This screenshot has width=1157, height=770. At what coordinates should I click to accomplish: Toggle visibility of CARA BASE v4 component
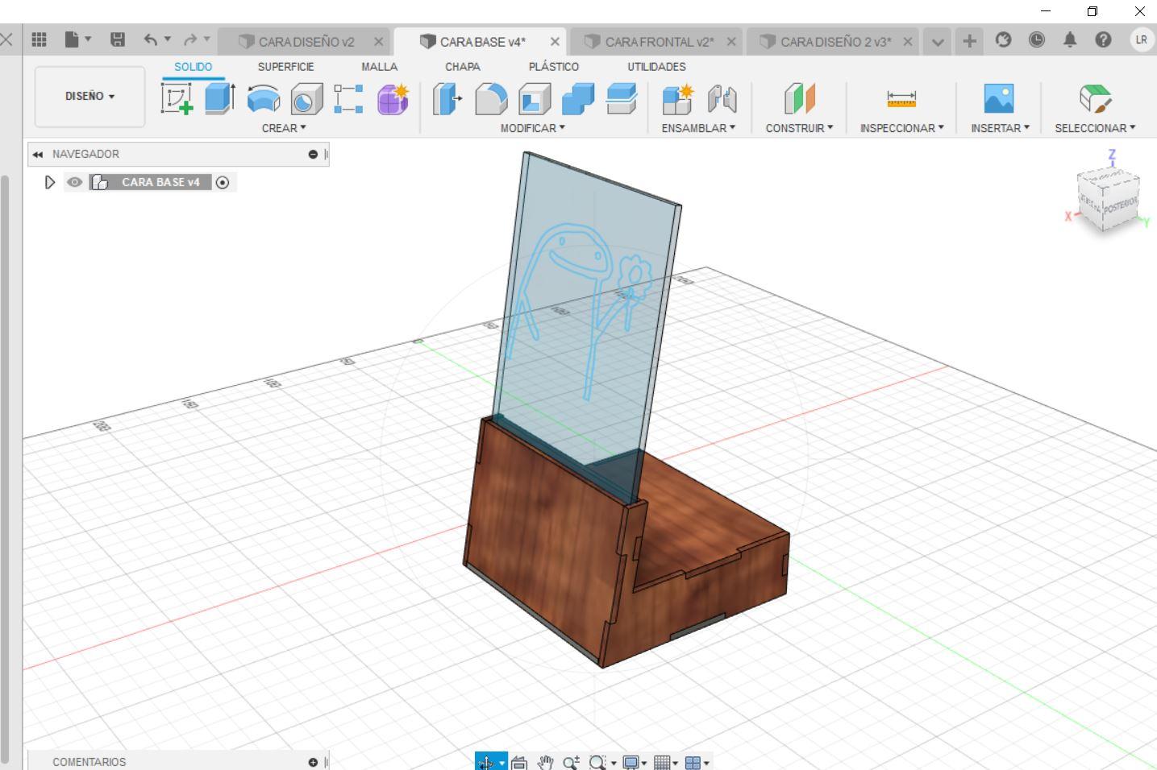(x=75, y=182)
